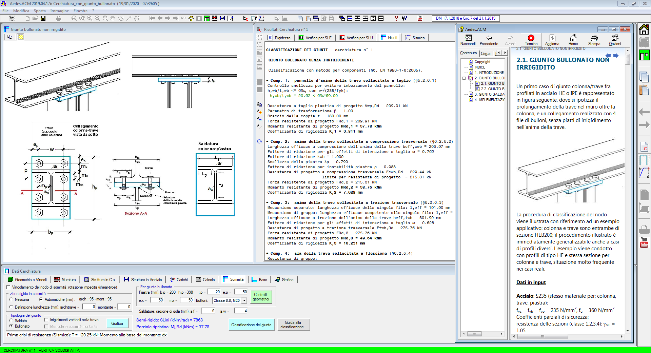Click the save floppy disk toolbar icon
The image size is (651, 353).
[x=43, y=18]
